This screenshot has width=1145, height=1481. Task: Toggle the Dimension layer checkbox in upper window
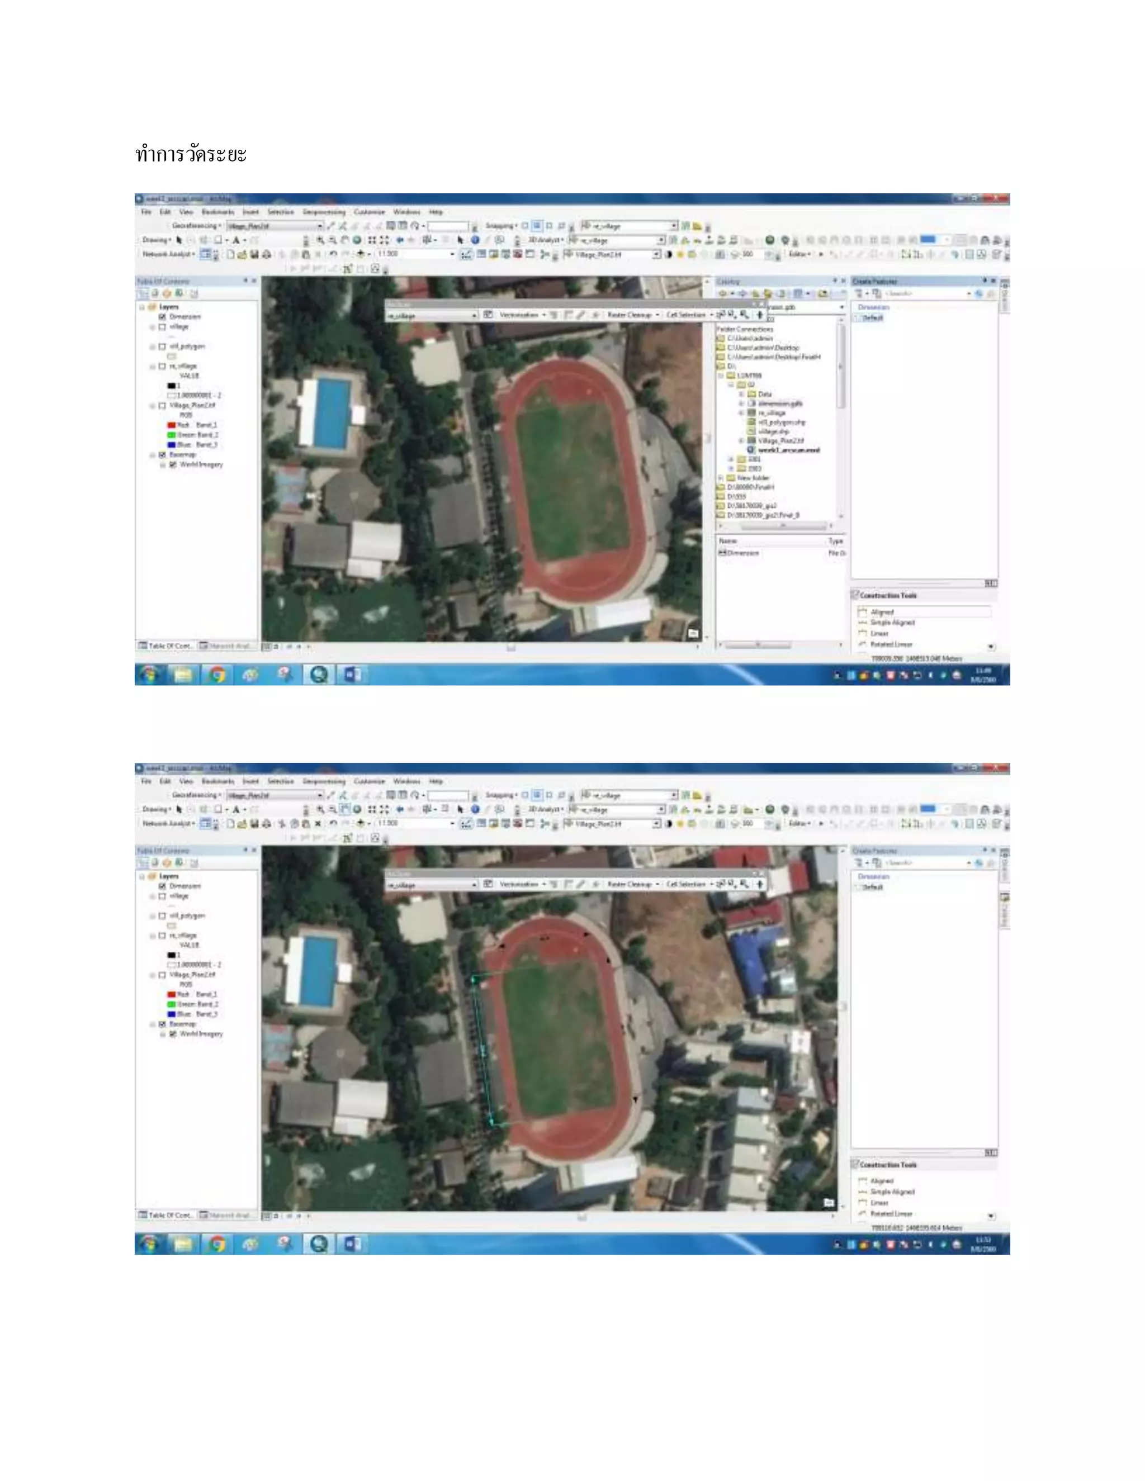point(162,317)
